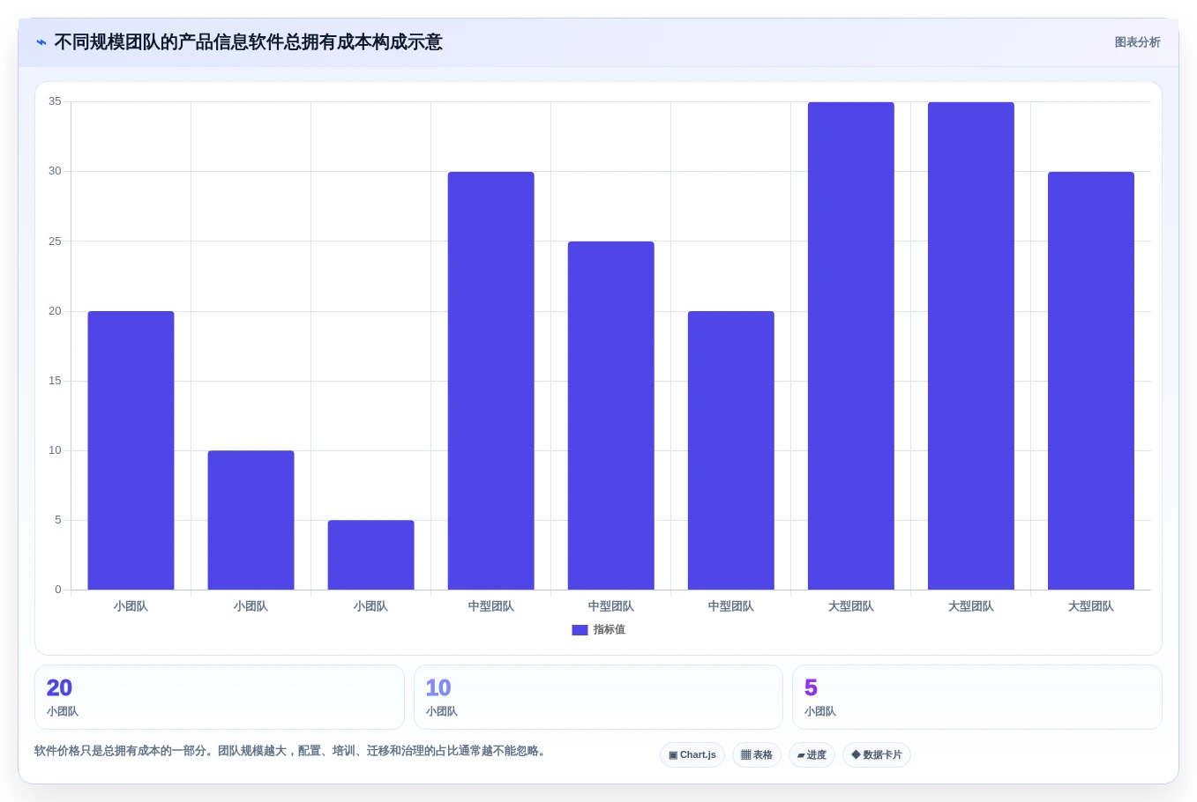
Task: Click the lightning icon beside the chart title
Action: 41,42
